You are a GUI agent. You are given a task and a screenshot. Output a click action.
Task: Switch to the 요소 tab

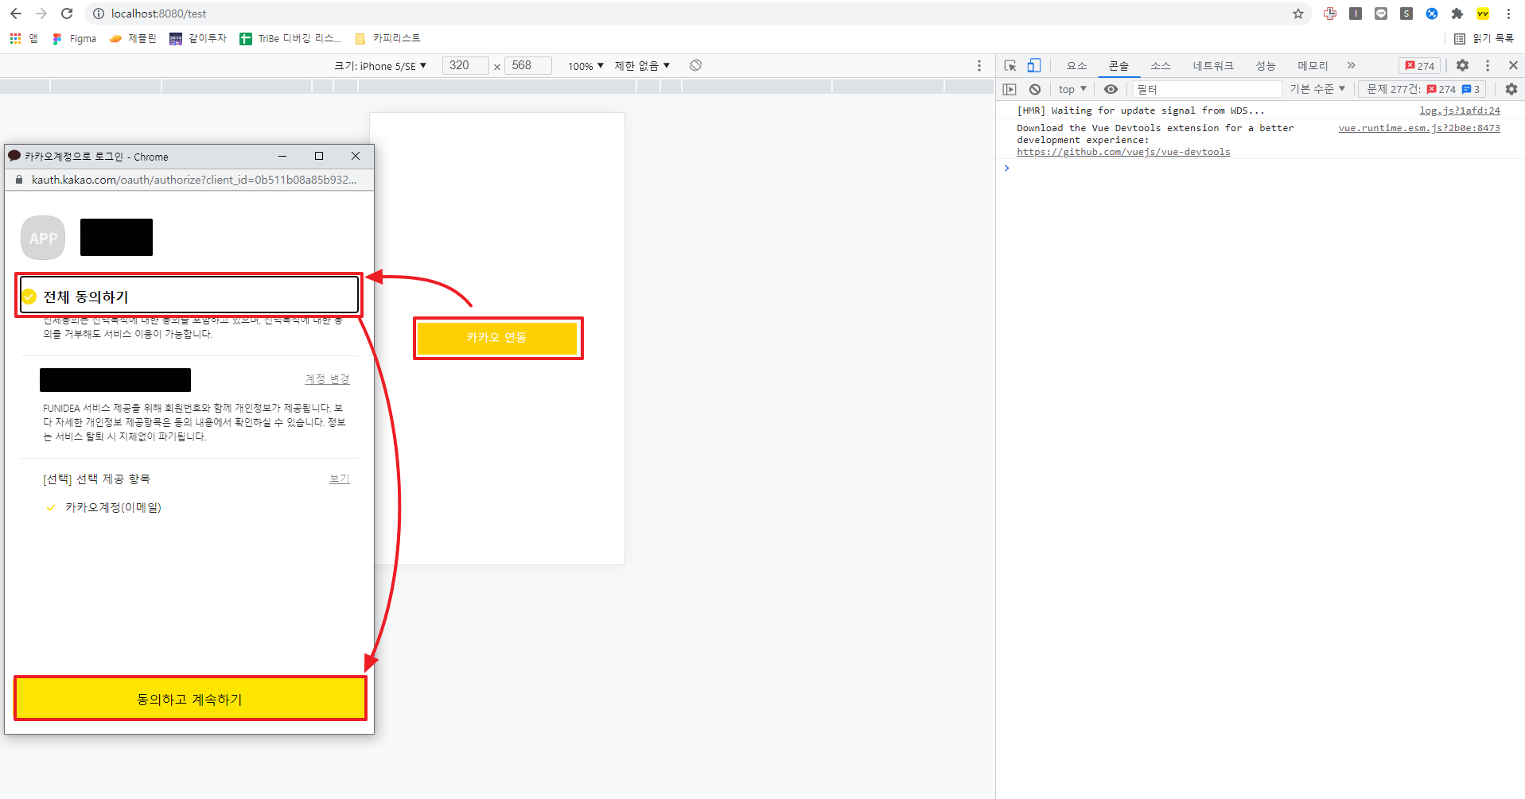[x=1076, y=66]
